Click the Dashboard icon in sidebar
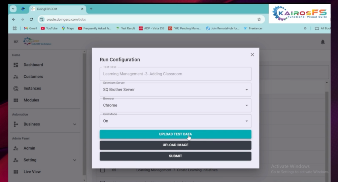338x182 pixels. [x=16, y=65]
